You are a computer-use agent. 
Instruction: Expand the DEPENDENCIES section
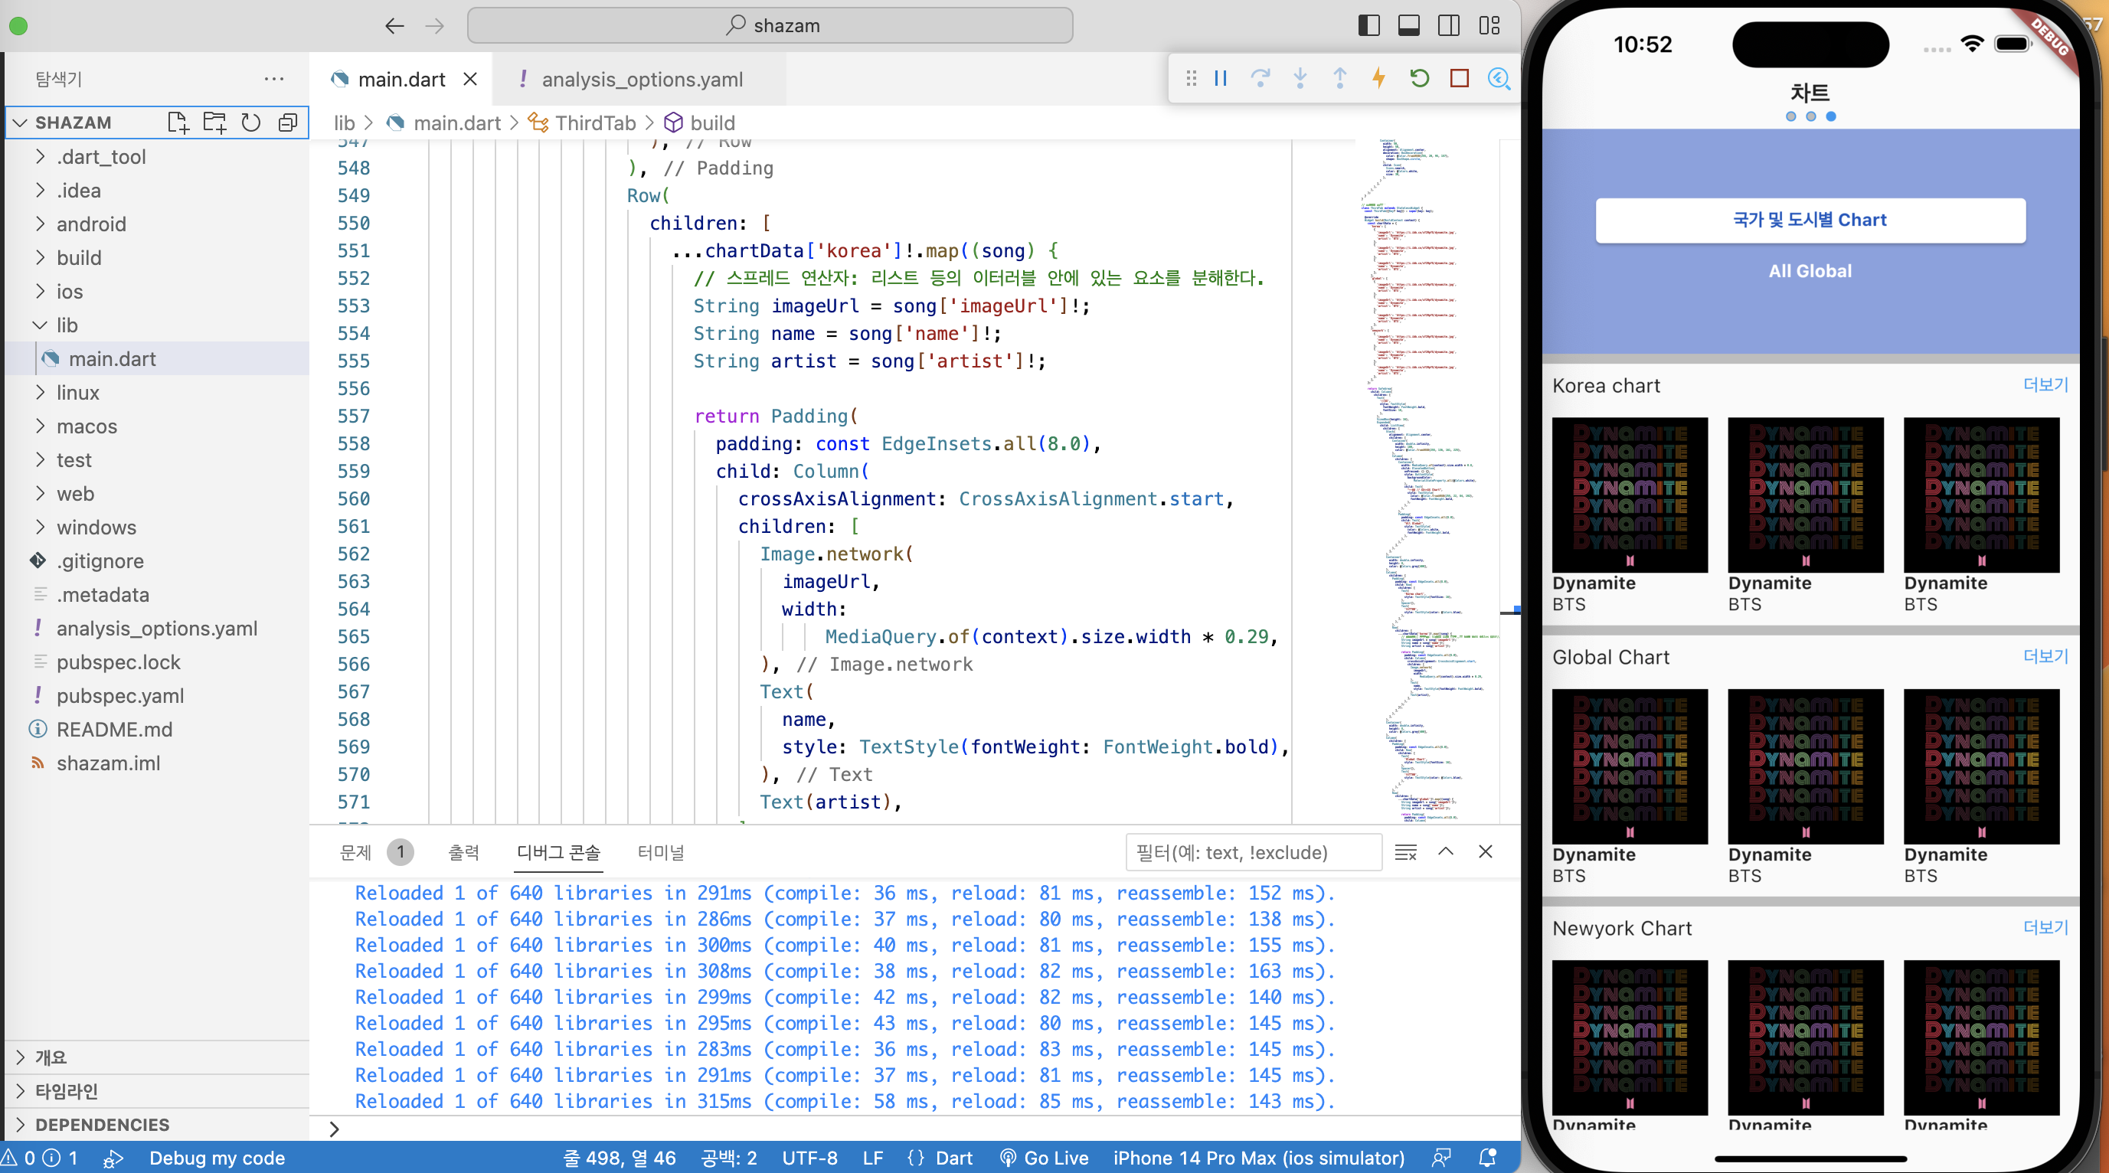[x=155, y=1125]
